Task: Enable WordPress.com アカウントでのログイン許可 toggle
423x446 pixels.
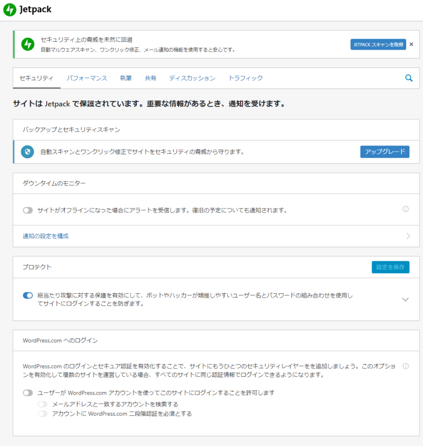Action: [x=27, y=393]
